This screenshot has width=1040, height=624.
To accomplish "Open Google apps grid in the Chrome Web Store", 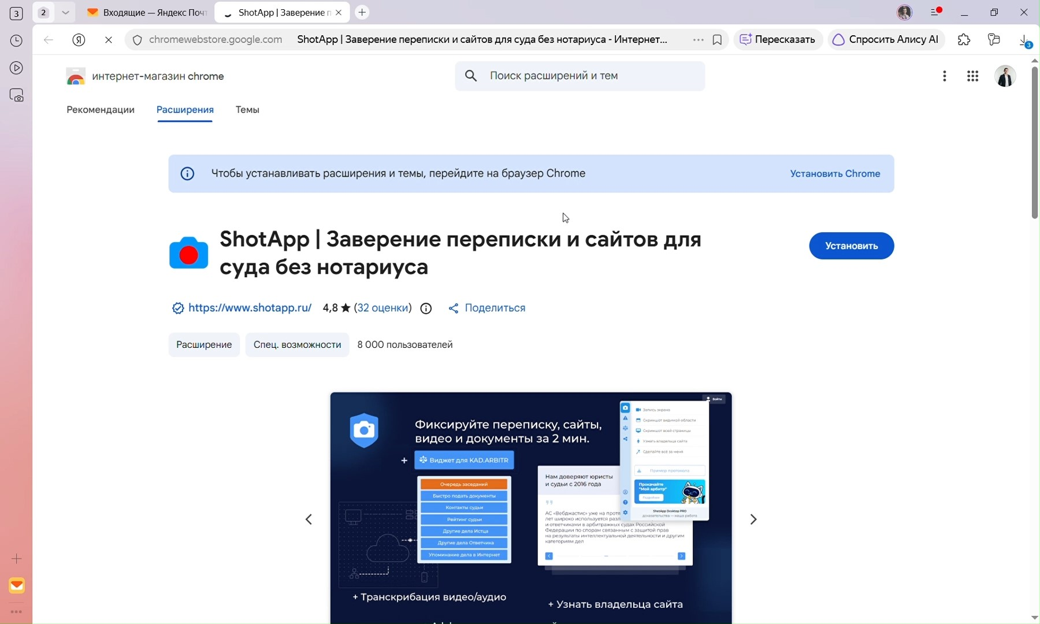I will click(x=973, y=77).
